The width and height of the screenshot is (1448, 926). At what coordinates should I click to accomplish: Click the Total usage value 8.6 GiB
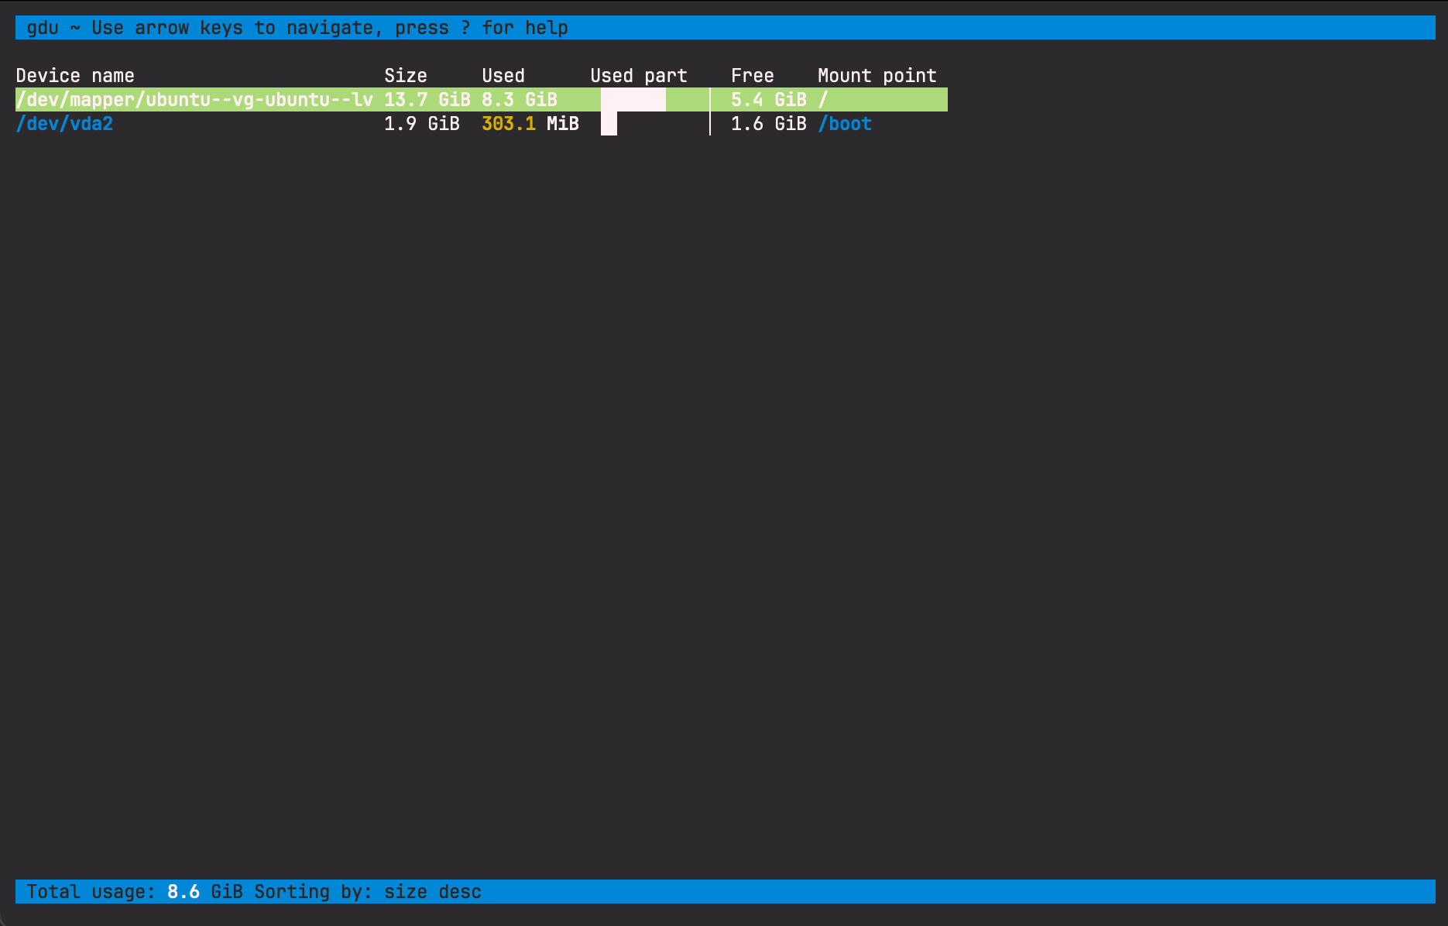pyautogui.click(x=204, y=891)
